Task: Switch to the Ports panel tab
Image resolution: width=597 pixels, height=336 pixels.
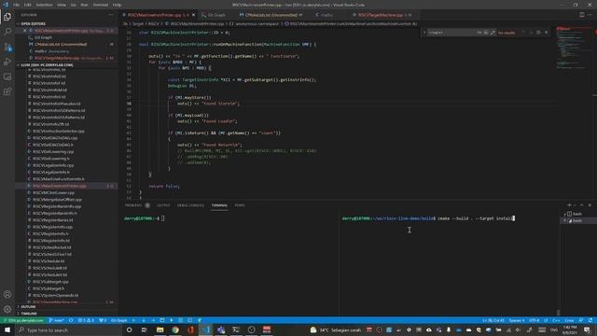Action: click(x=240, y=205)
